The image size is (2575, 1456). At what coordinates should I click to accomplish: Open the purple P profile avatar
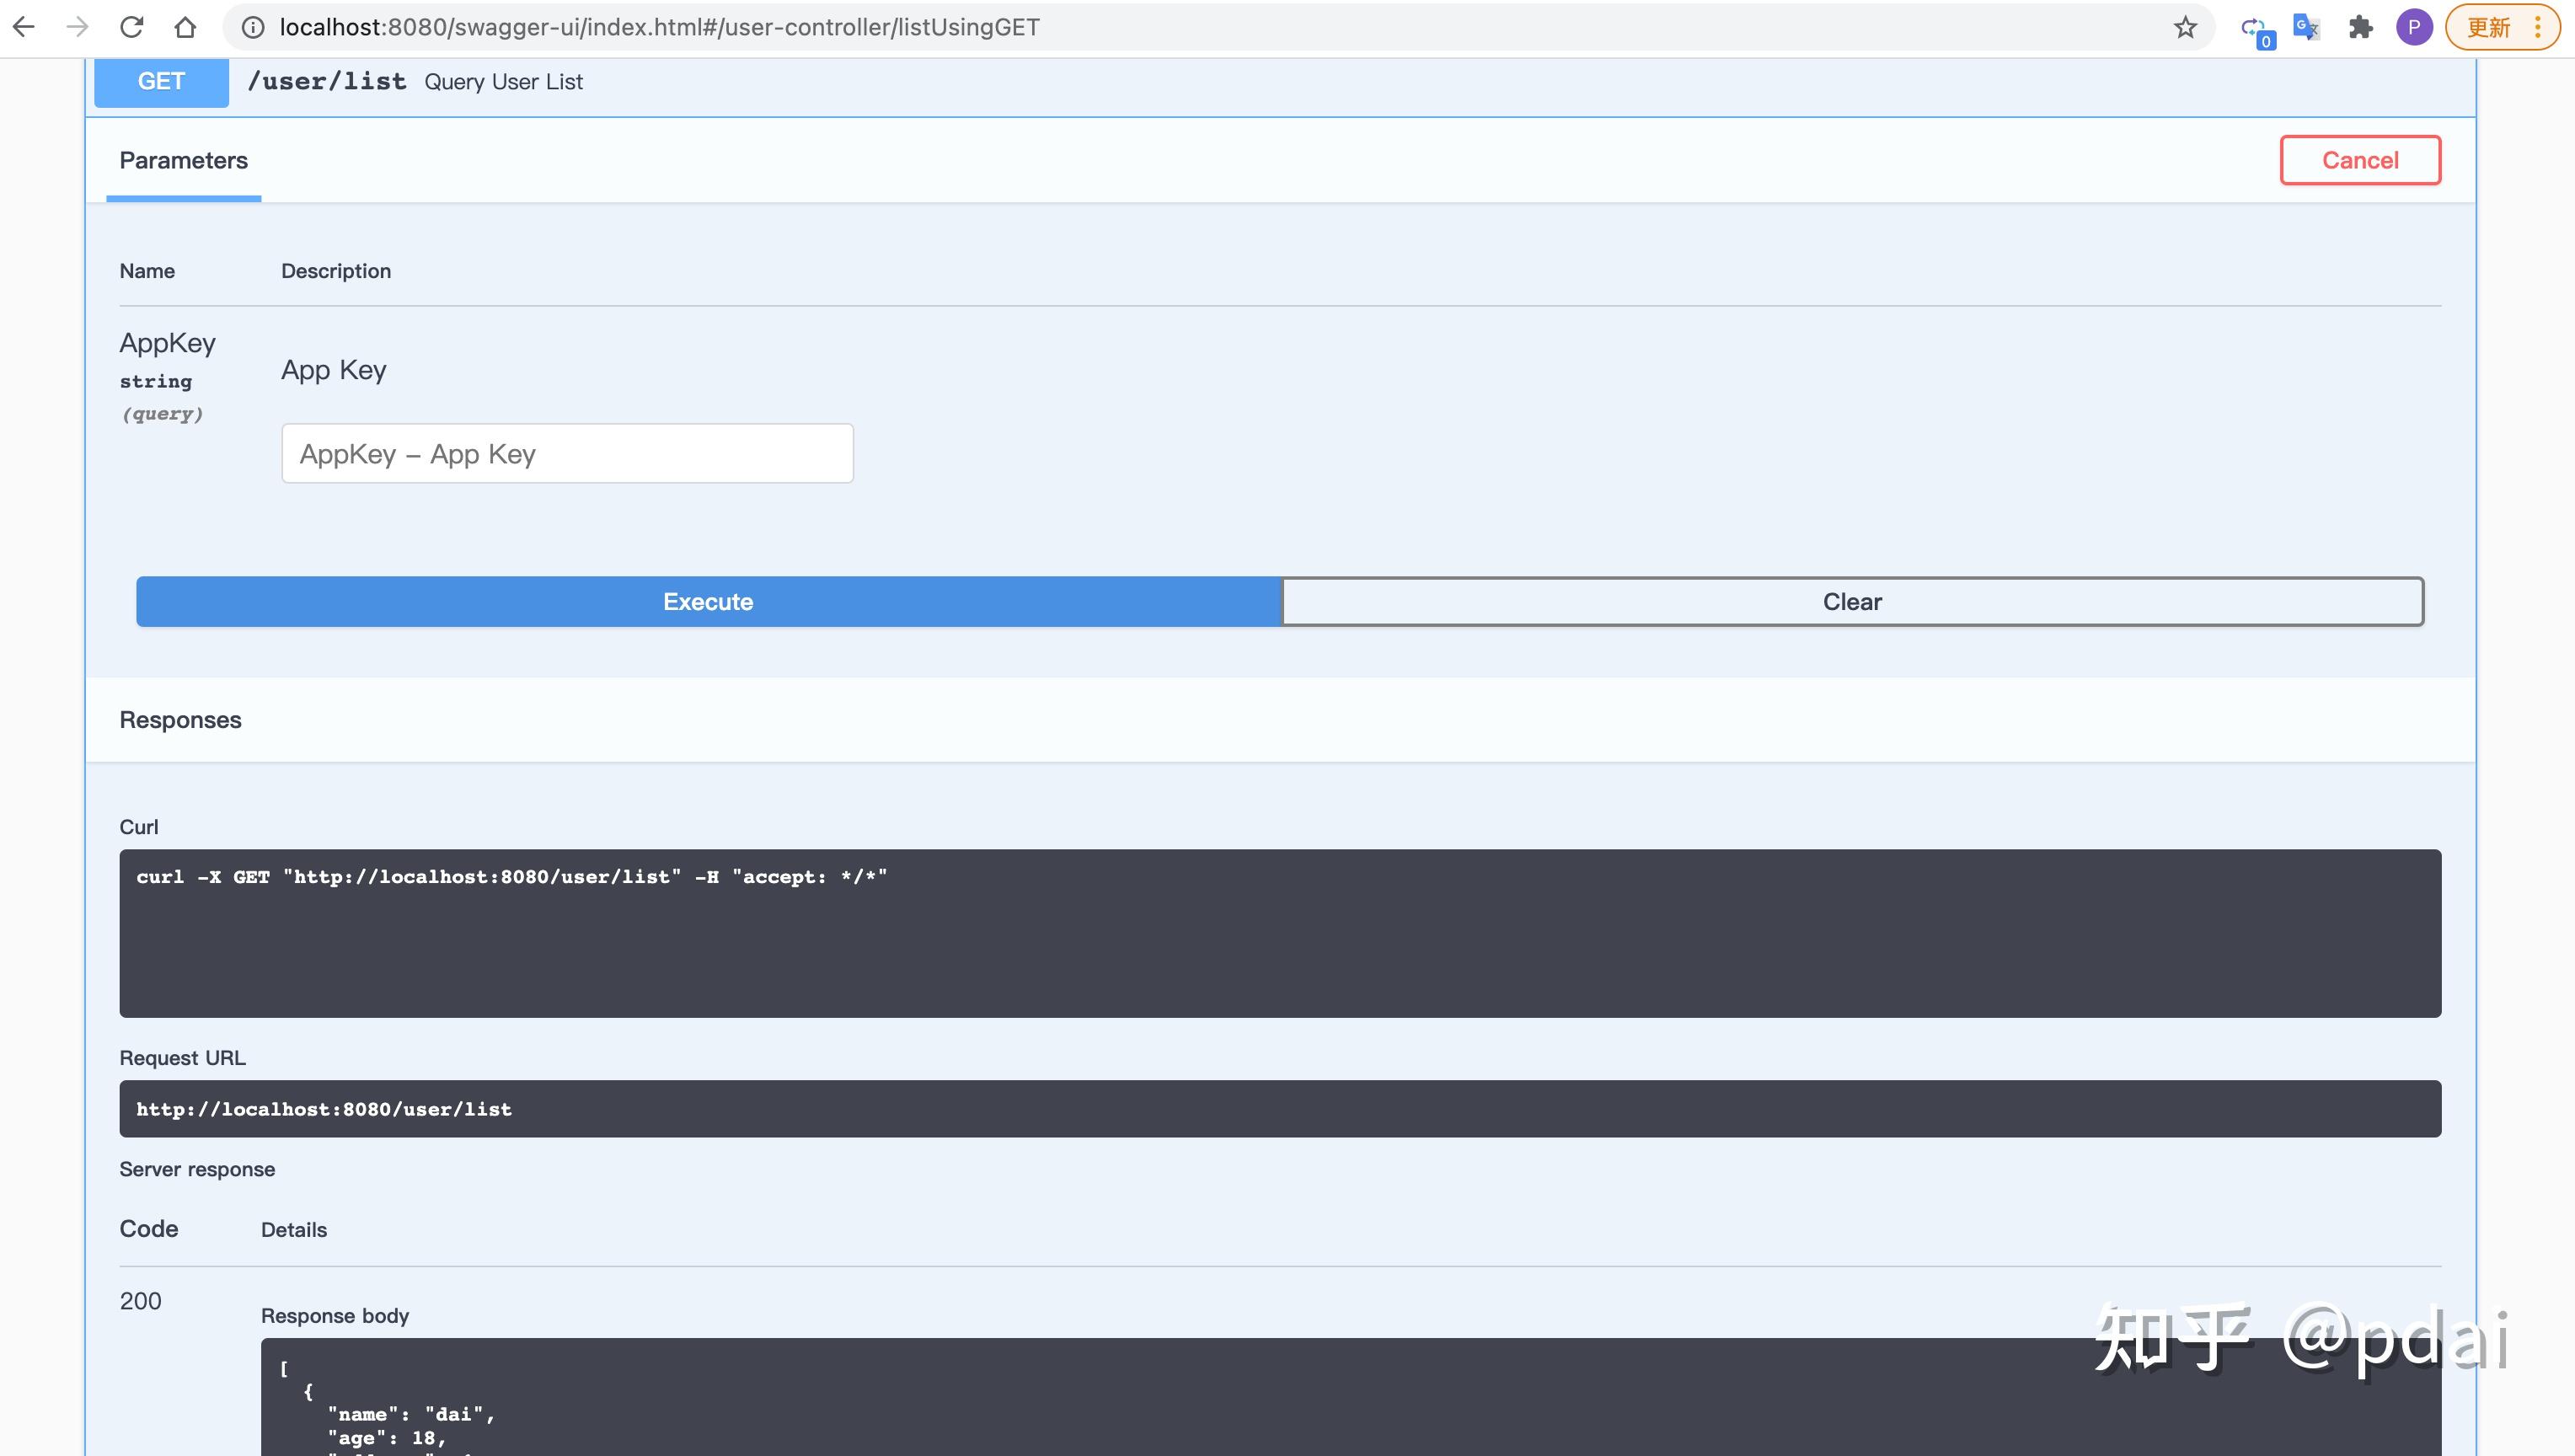click(2414, 27)
